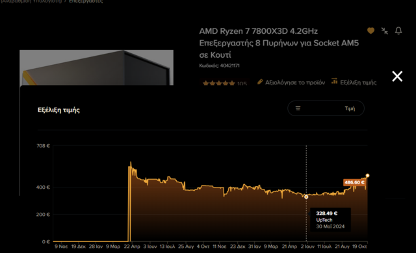Add product to favorites with heart icon
The image size is (416, 253).
point(370,30)
